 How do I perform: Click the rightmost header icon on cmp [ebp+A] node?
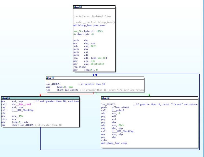[53, 78]
